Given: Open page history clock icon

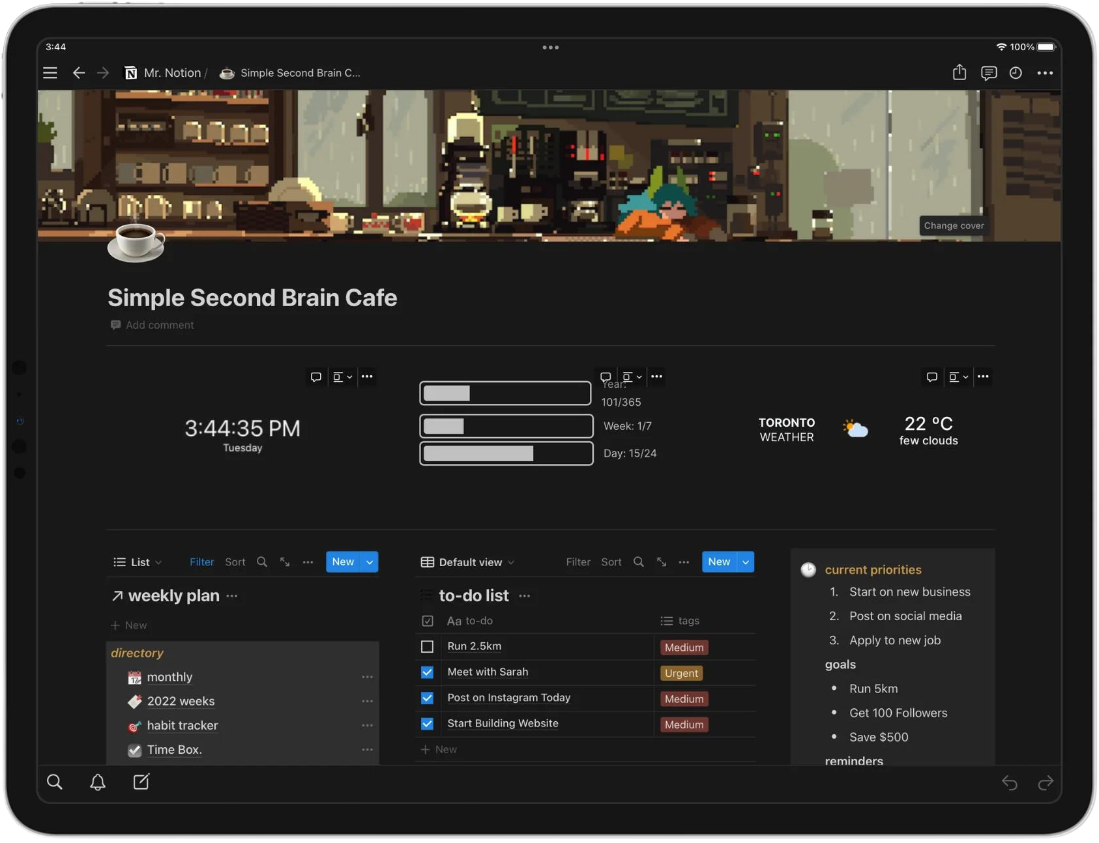Looking at the screenshot, I should click(x=1016, y=73).
